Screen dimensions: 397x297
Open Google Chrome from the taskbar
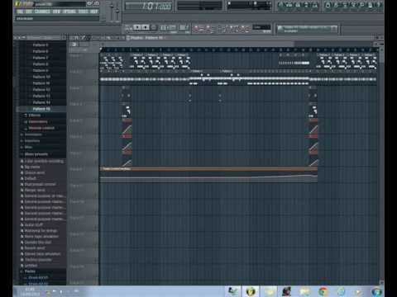pyautogui.click(x=323, y=291)
